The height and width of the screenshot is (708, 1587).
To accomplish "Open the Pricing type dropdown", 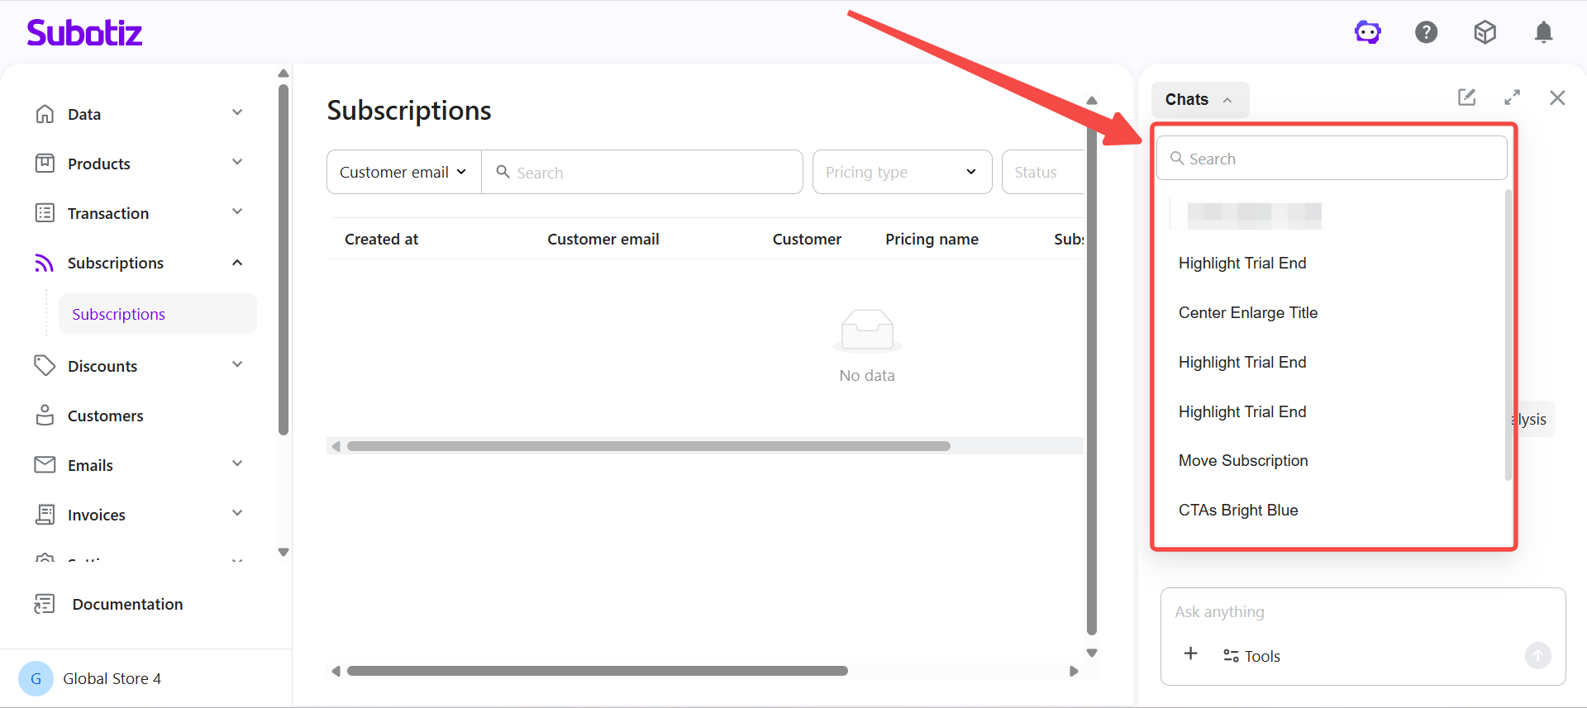I will [x=901, y=172].
